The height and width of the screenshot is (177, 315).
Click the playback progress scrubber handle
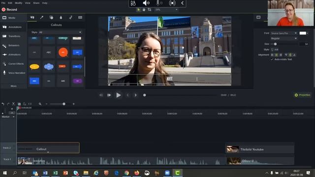pyautogui.click(x=144, y=95)
